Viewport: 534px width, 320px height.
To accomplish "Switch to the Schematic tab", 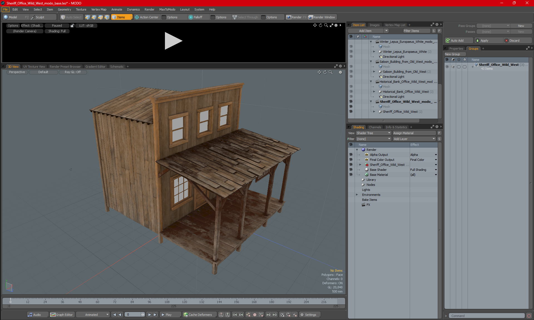I will (117, 67).
